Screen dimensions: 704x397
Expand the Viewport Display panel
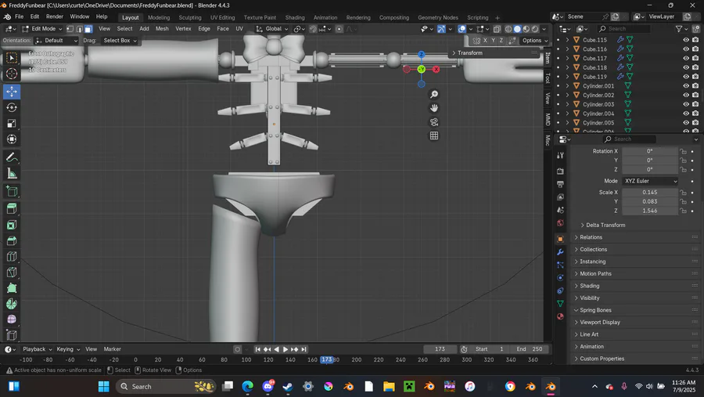600,322
